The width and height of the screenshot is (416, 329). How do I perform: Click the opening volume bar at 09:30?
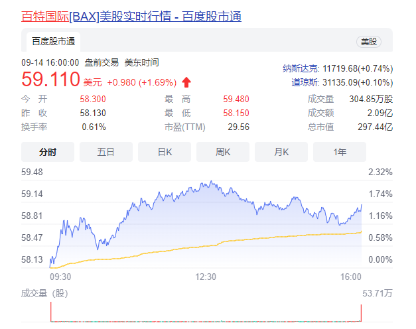coord(50,312)
